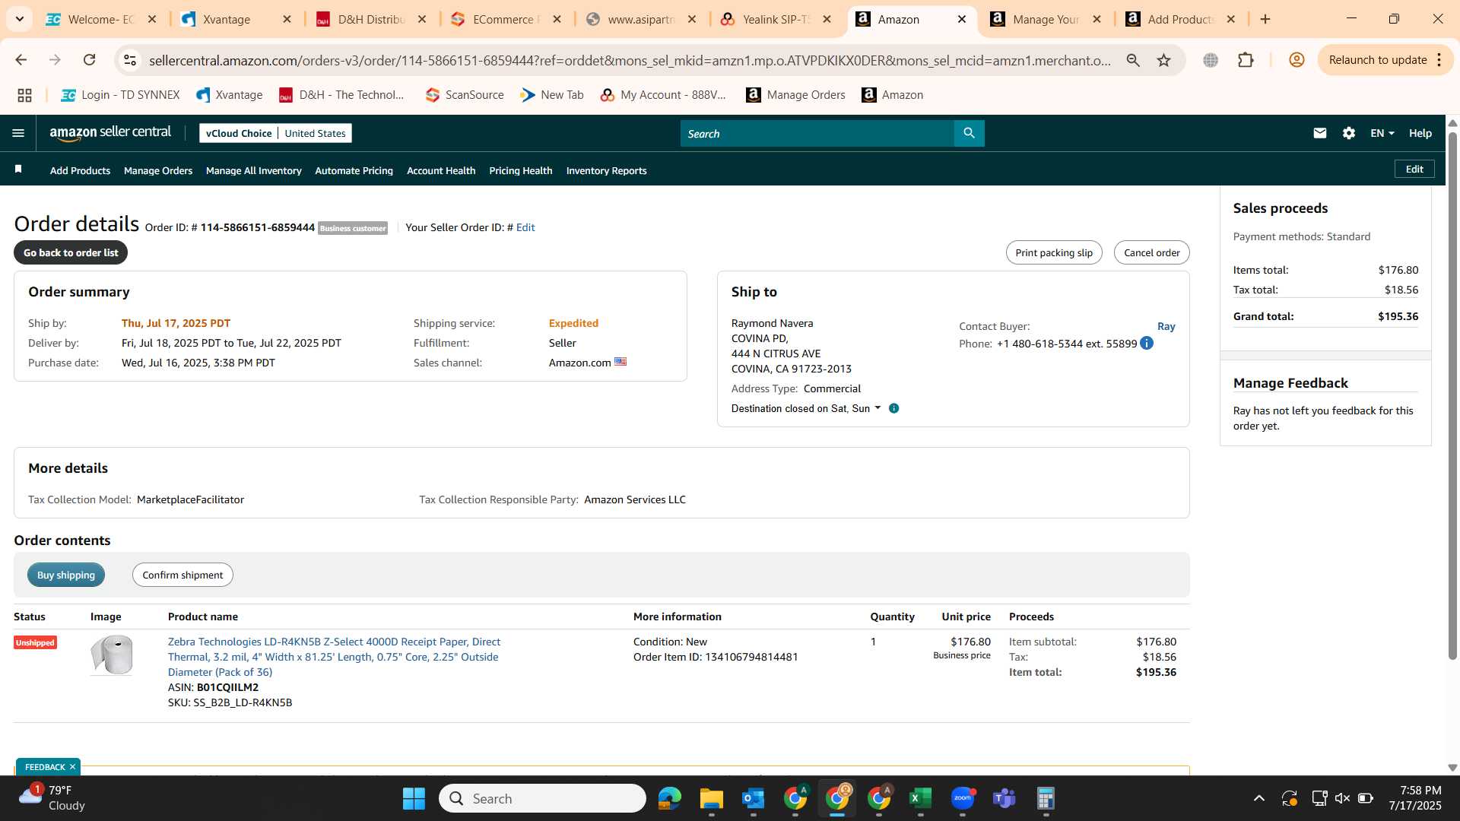
Task: Click the bookmark flag icon in navigation bar
Action: [18, 170]
